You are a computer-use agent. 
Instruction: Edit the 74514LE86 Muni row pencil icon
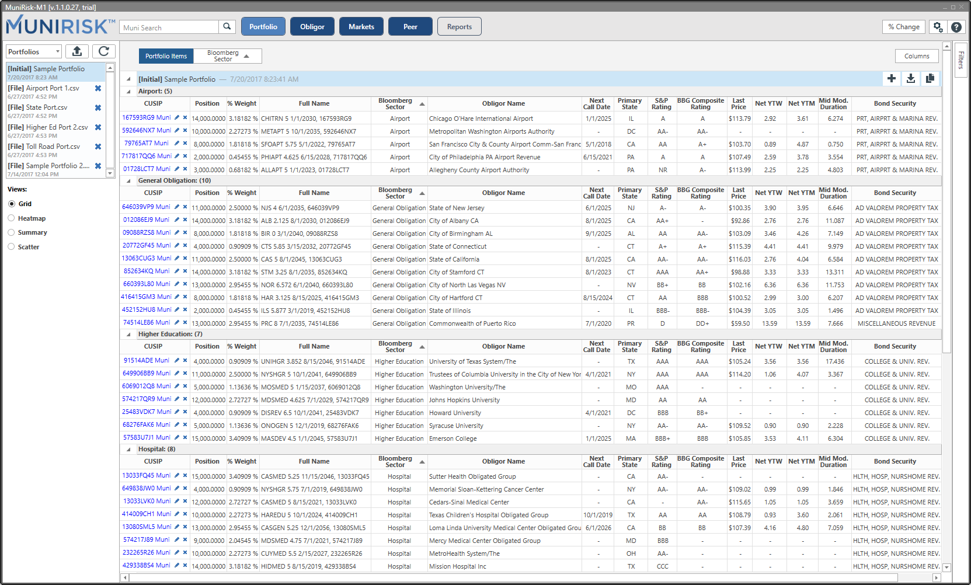(177, 322)
